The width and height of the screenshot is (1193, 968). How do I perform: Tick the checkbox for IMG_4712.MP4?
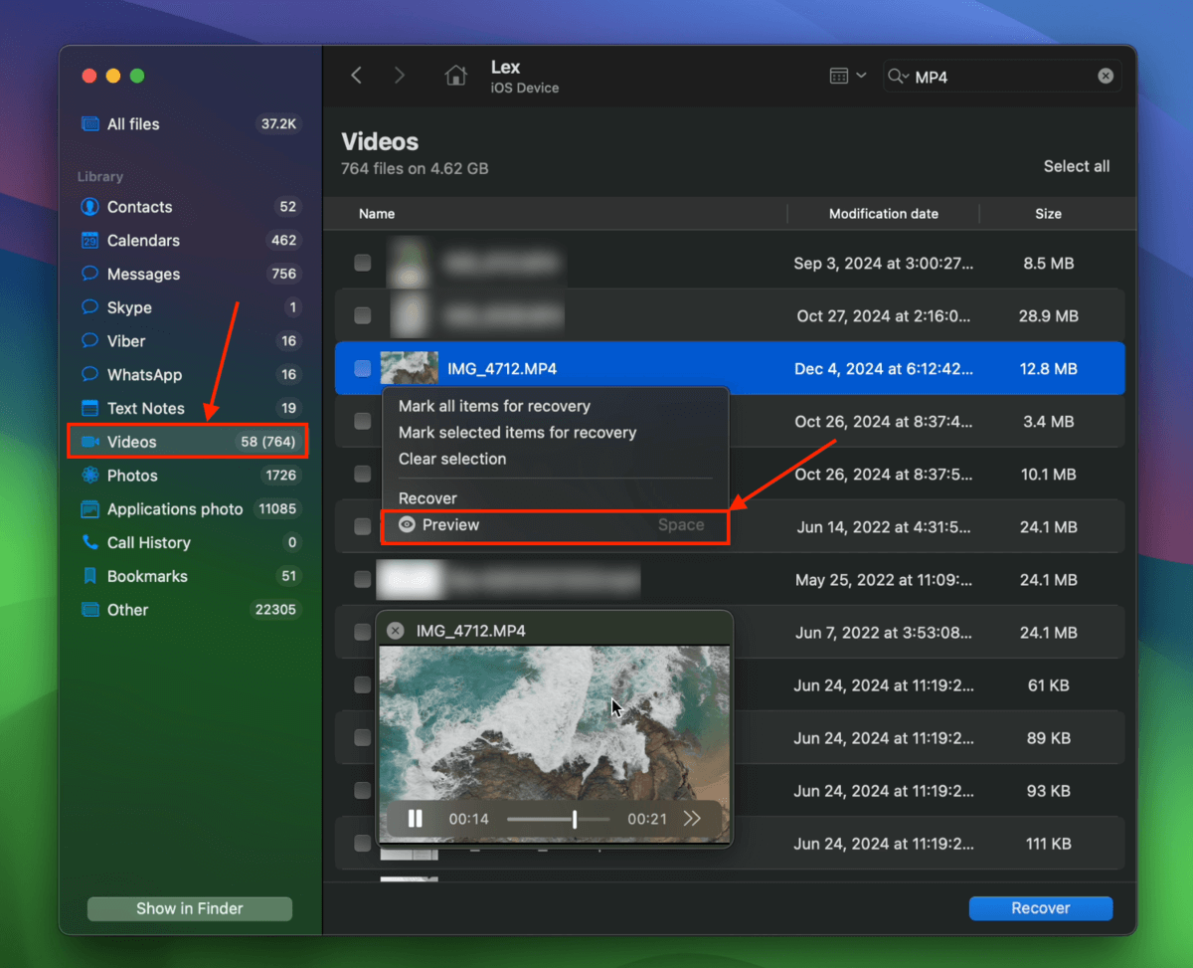tap(363, 369)
